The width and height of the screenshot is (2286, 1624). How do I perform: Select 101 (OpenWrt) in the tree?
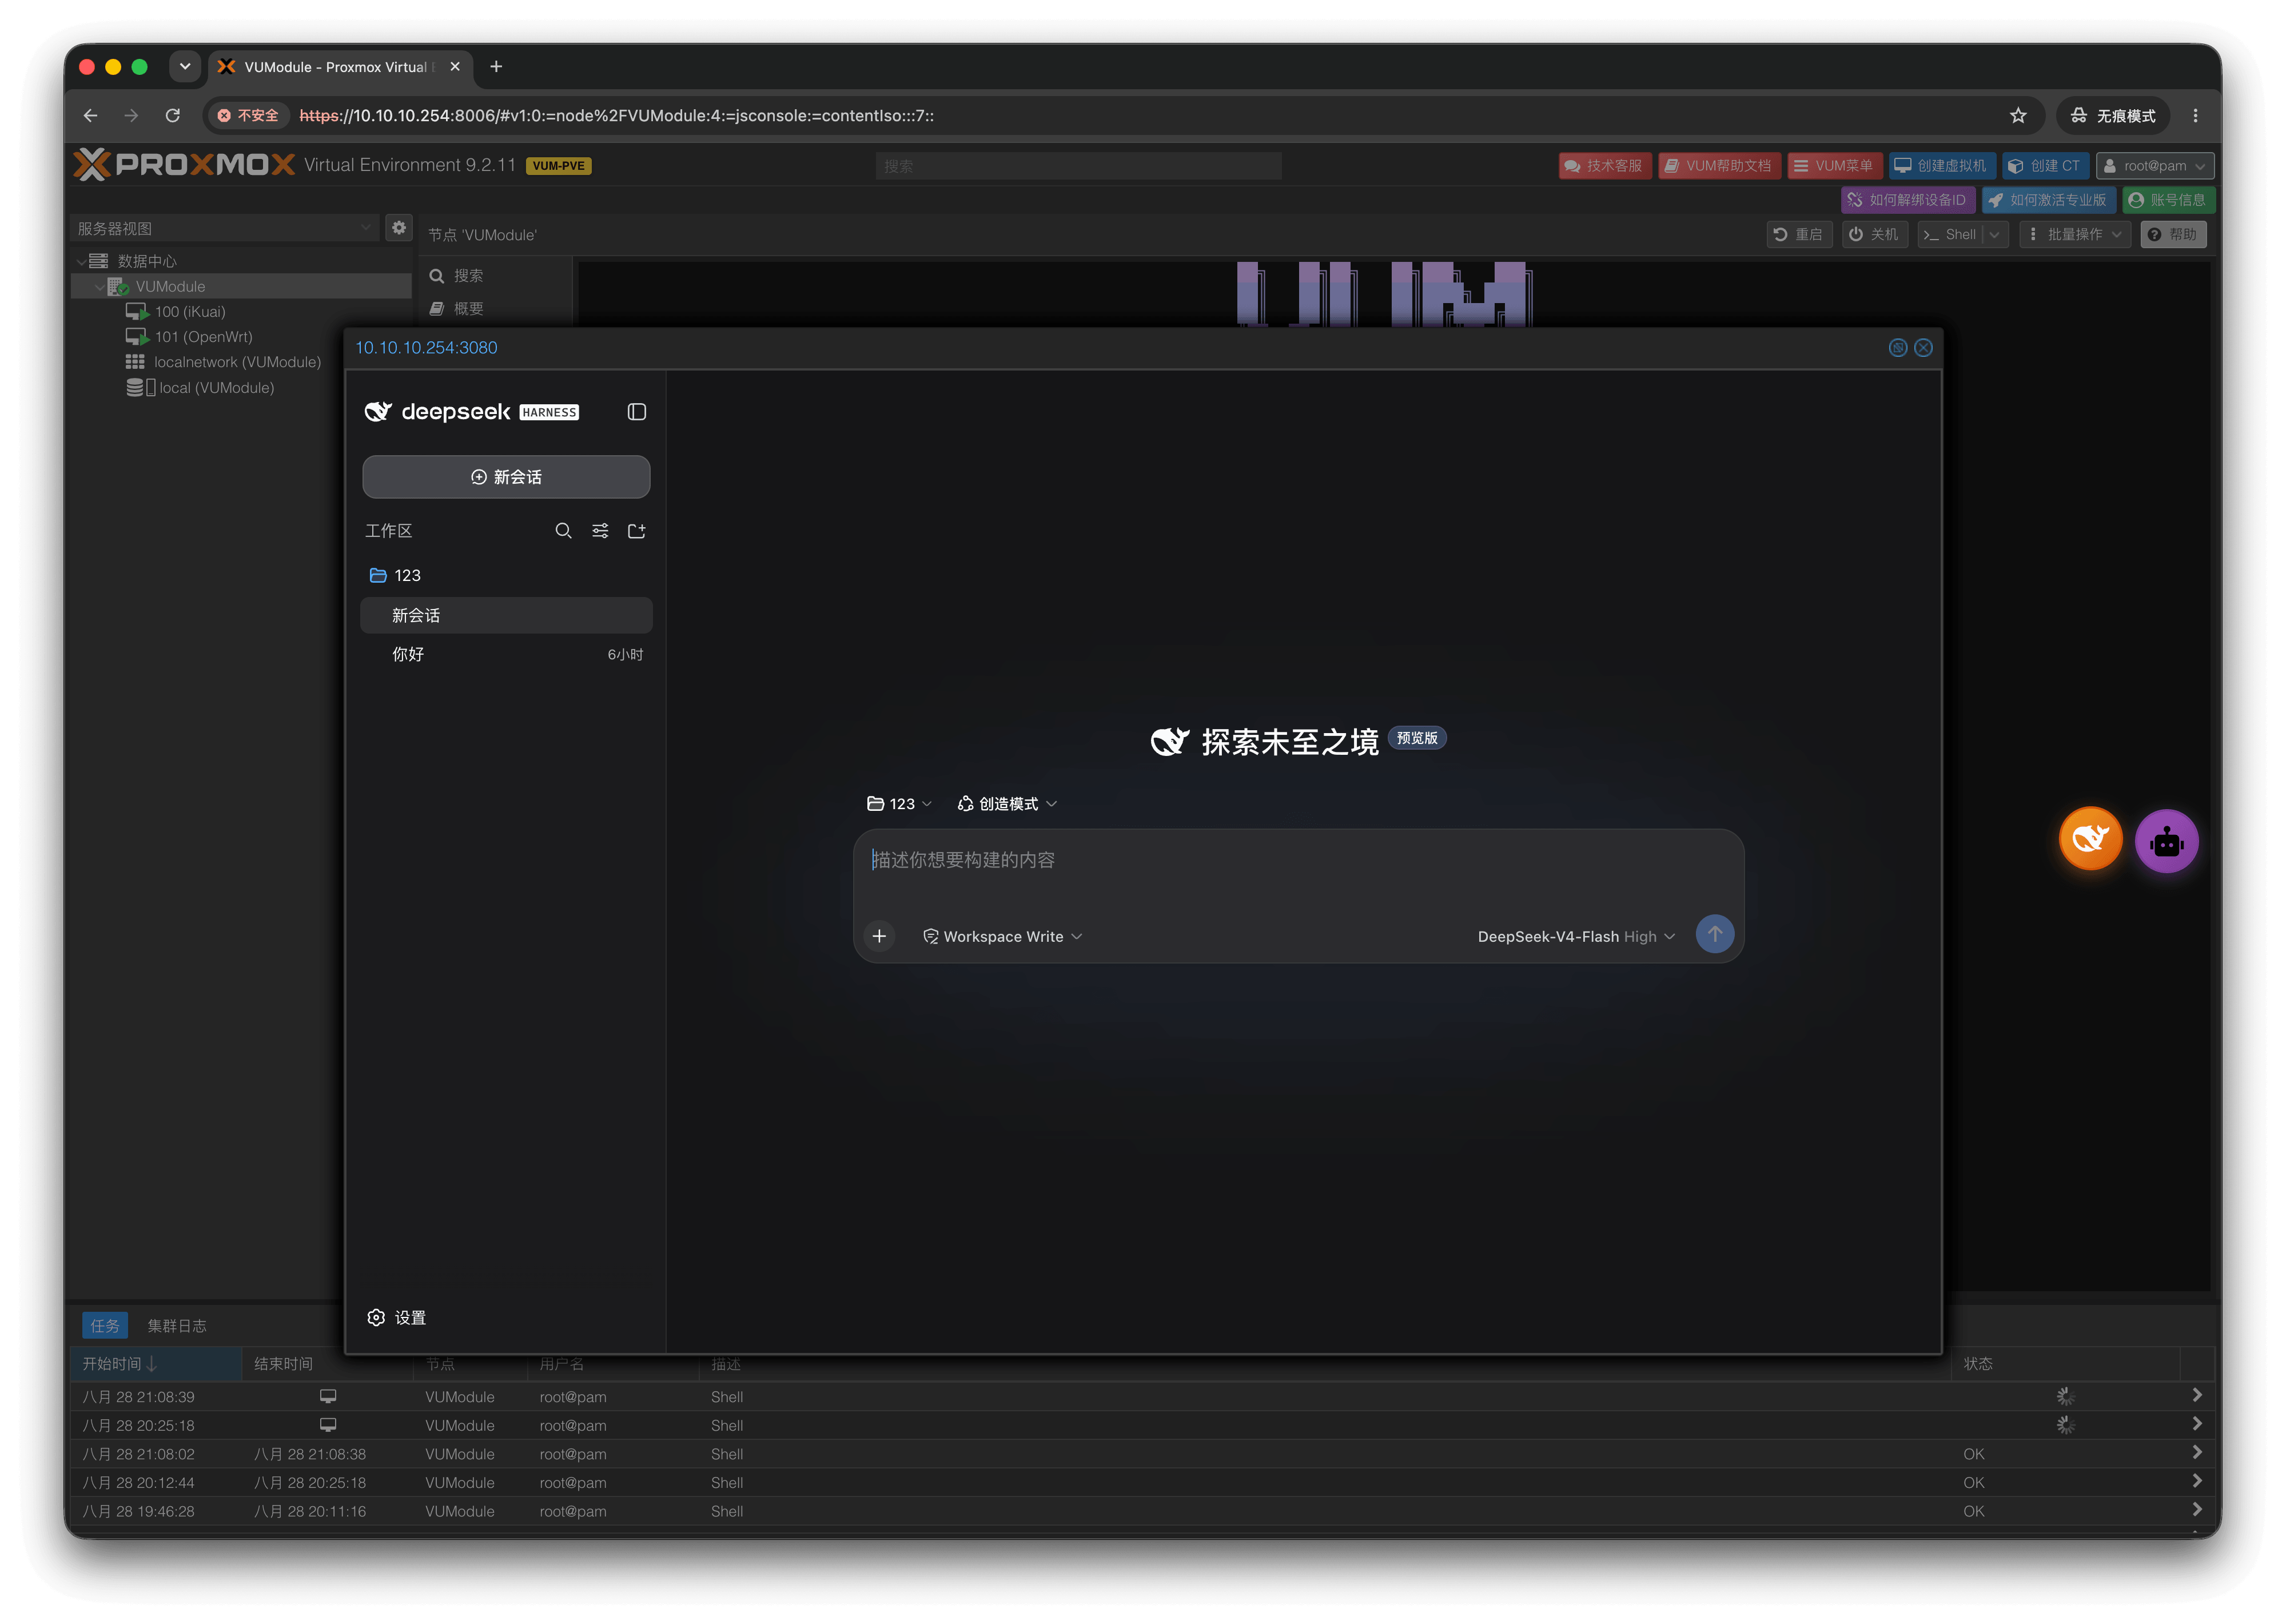(203, 337)
